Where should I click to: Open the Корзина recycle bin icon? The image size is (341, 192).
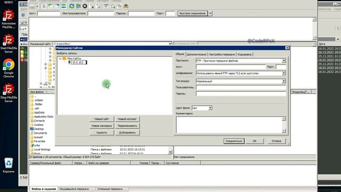coord(9,165)
